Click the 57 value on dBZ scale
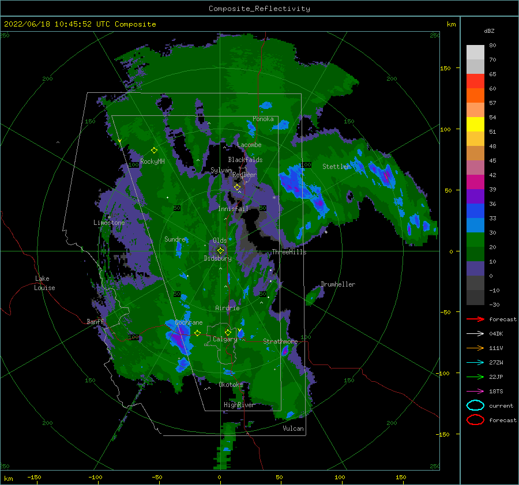 click(x=492, y=103)
